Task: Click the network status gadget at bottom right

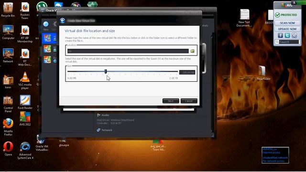Action: point(275,155)
